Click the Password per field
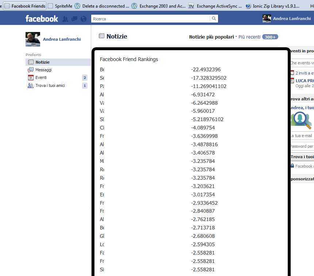Screen dimensions: 314x276 pyautogui.click(x=302, y=146)
